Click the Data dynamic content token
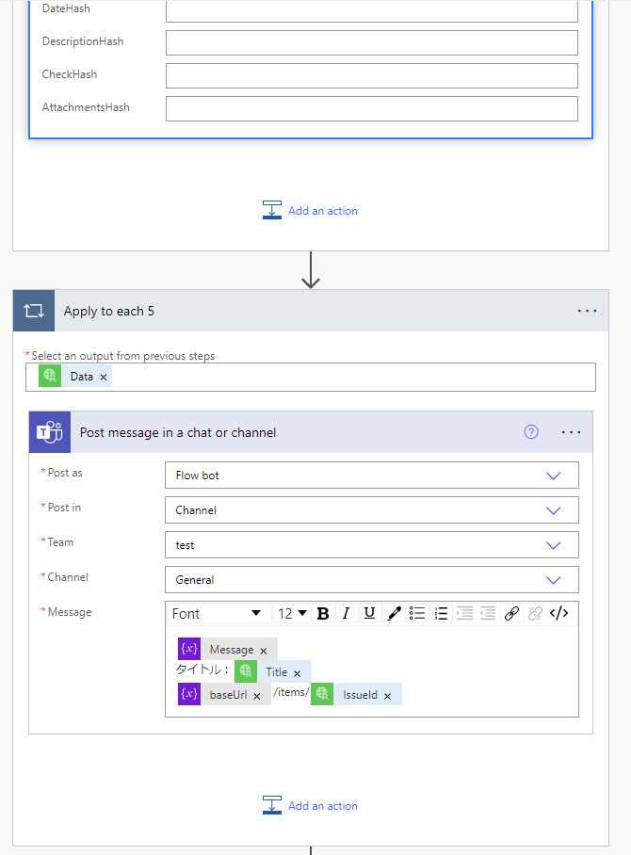 click(x=74, y=377)
